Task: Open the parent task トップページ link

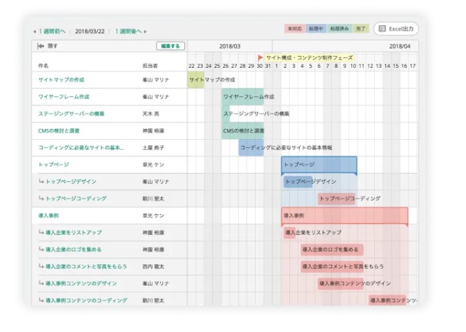Action: click(54, 164)
